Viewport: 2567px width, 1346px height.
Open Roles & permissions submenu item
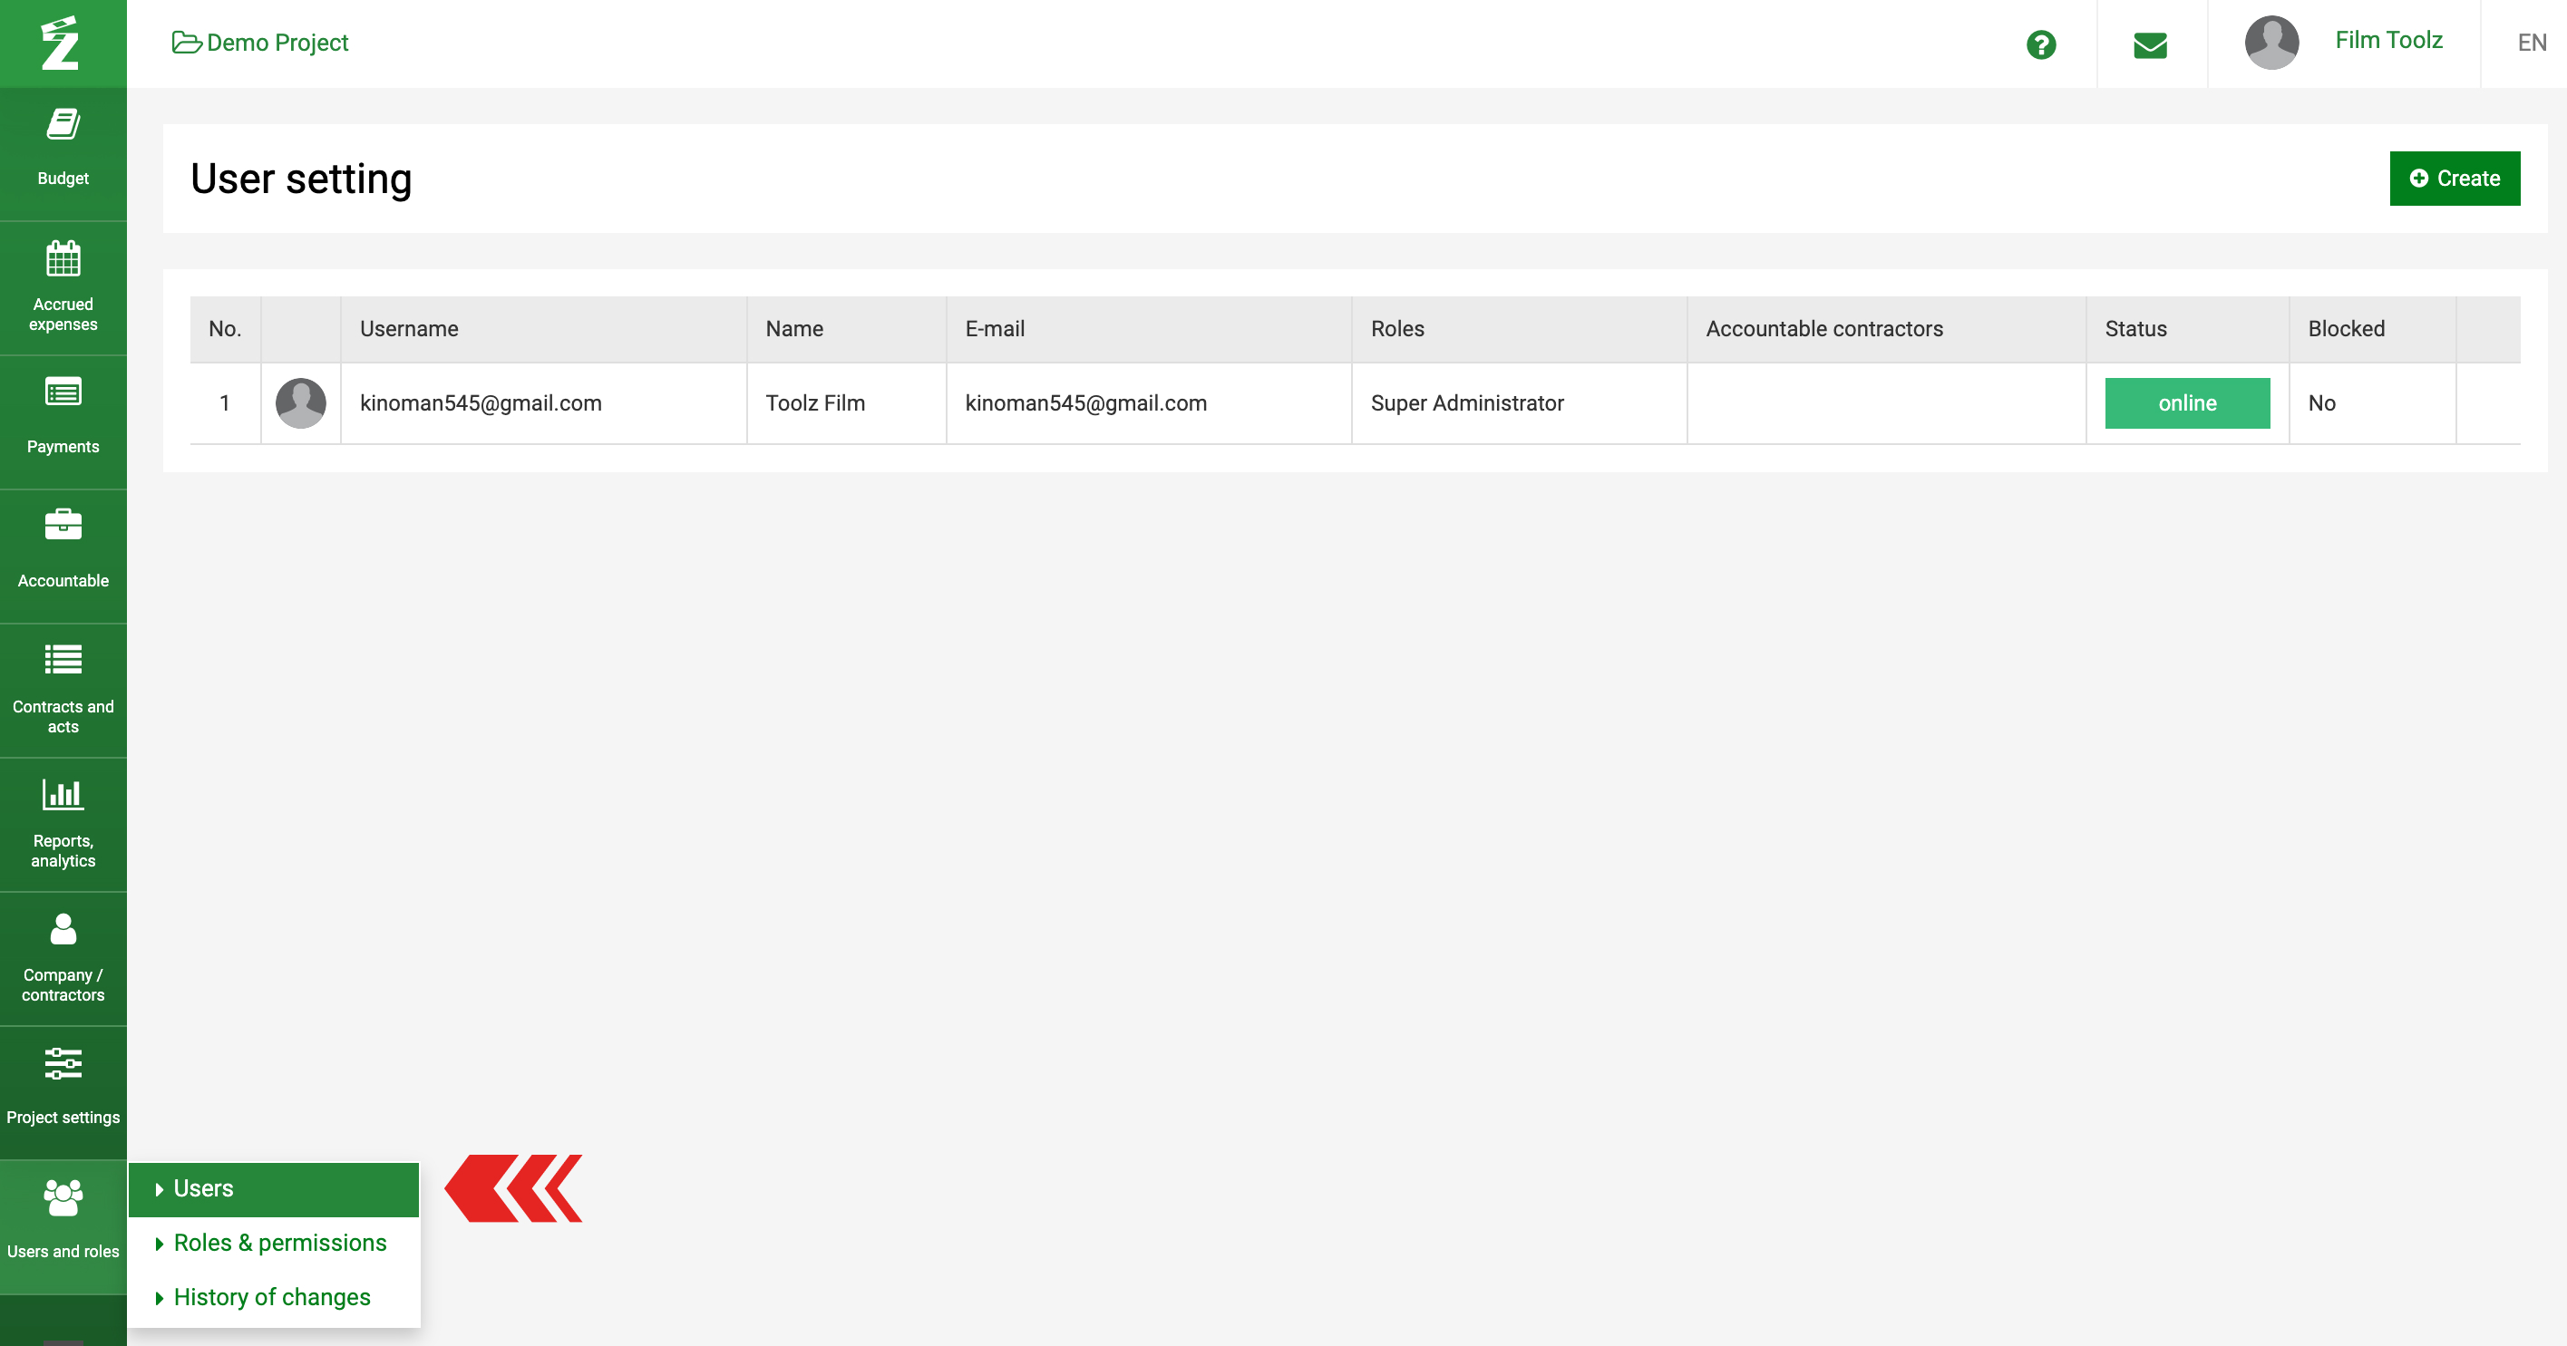[273, 1243]
